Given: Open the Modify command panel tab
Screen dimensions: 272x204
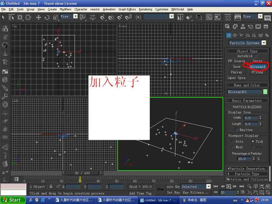Looking at the screenshot, I should pyautogui.click(x=235, y=27).
